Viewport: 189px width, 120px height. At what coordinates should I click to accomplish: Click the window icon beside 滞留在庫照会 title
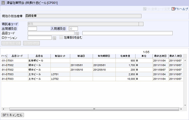(x=3, y=3)
